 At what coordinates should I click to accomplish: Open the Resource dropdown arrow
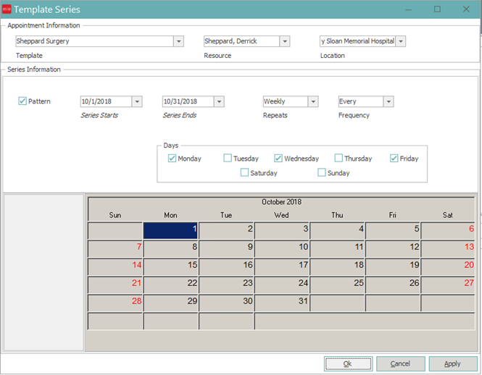click(285, 41)
